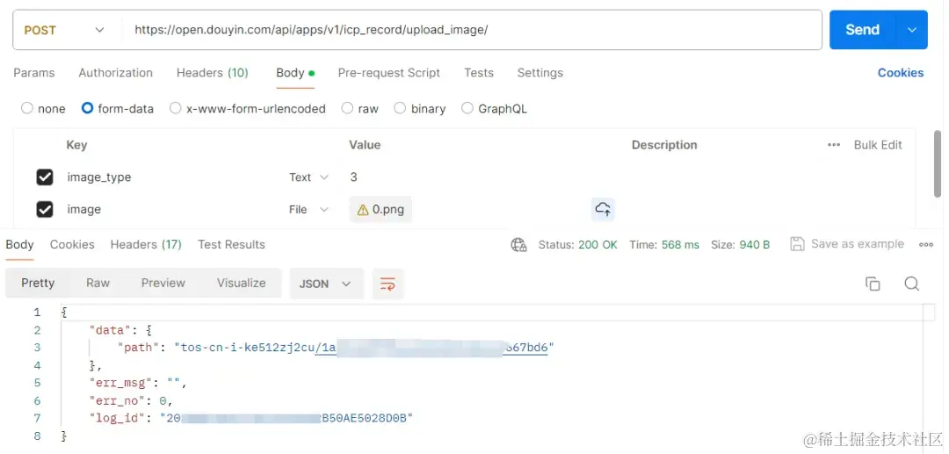The height and width of the screenshot is (454, 949).
Task: Click the warning icon on 0.png
Action: point(363,210)
